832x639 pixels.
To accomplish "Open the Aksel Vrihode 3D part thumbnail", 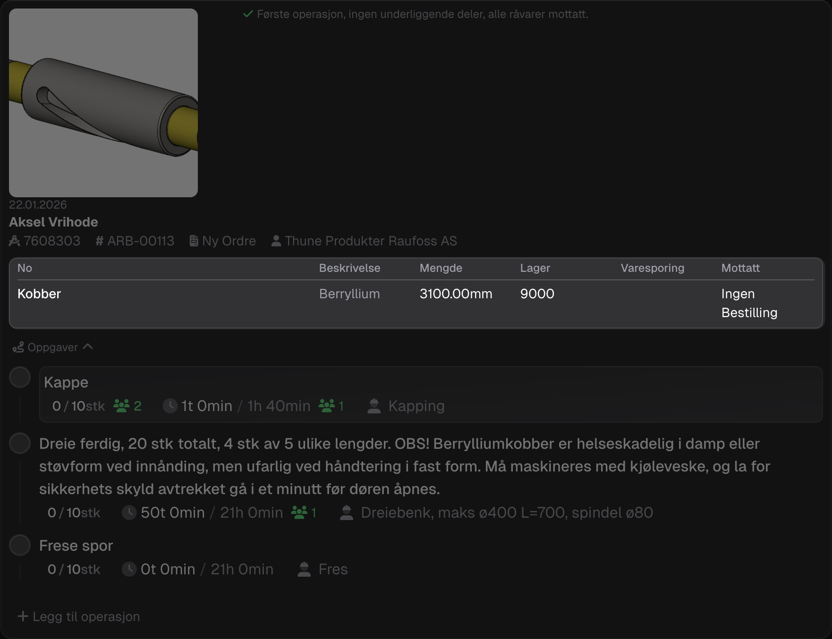I will pos(103,103).
